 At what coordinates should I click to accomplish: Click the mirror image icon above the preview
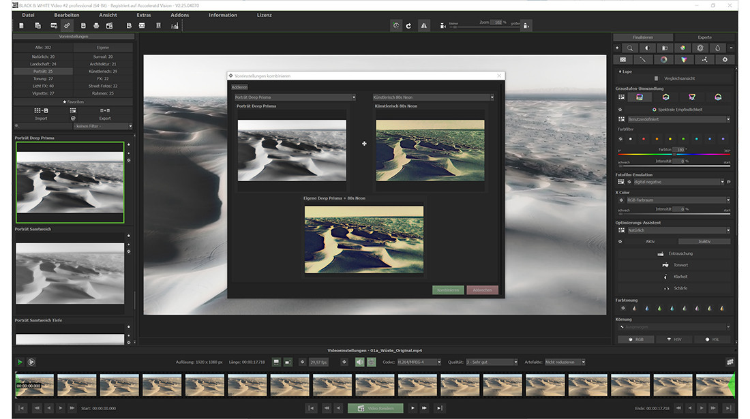(424, 25)
